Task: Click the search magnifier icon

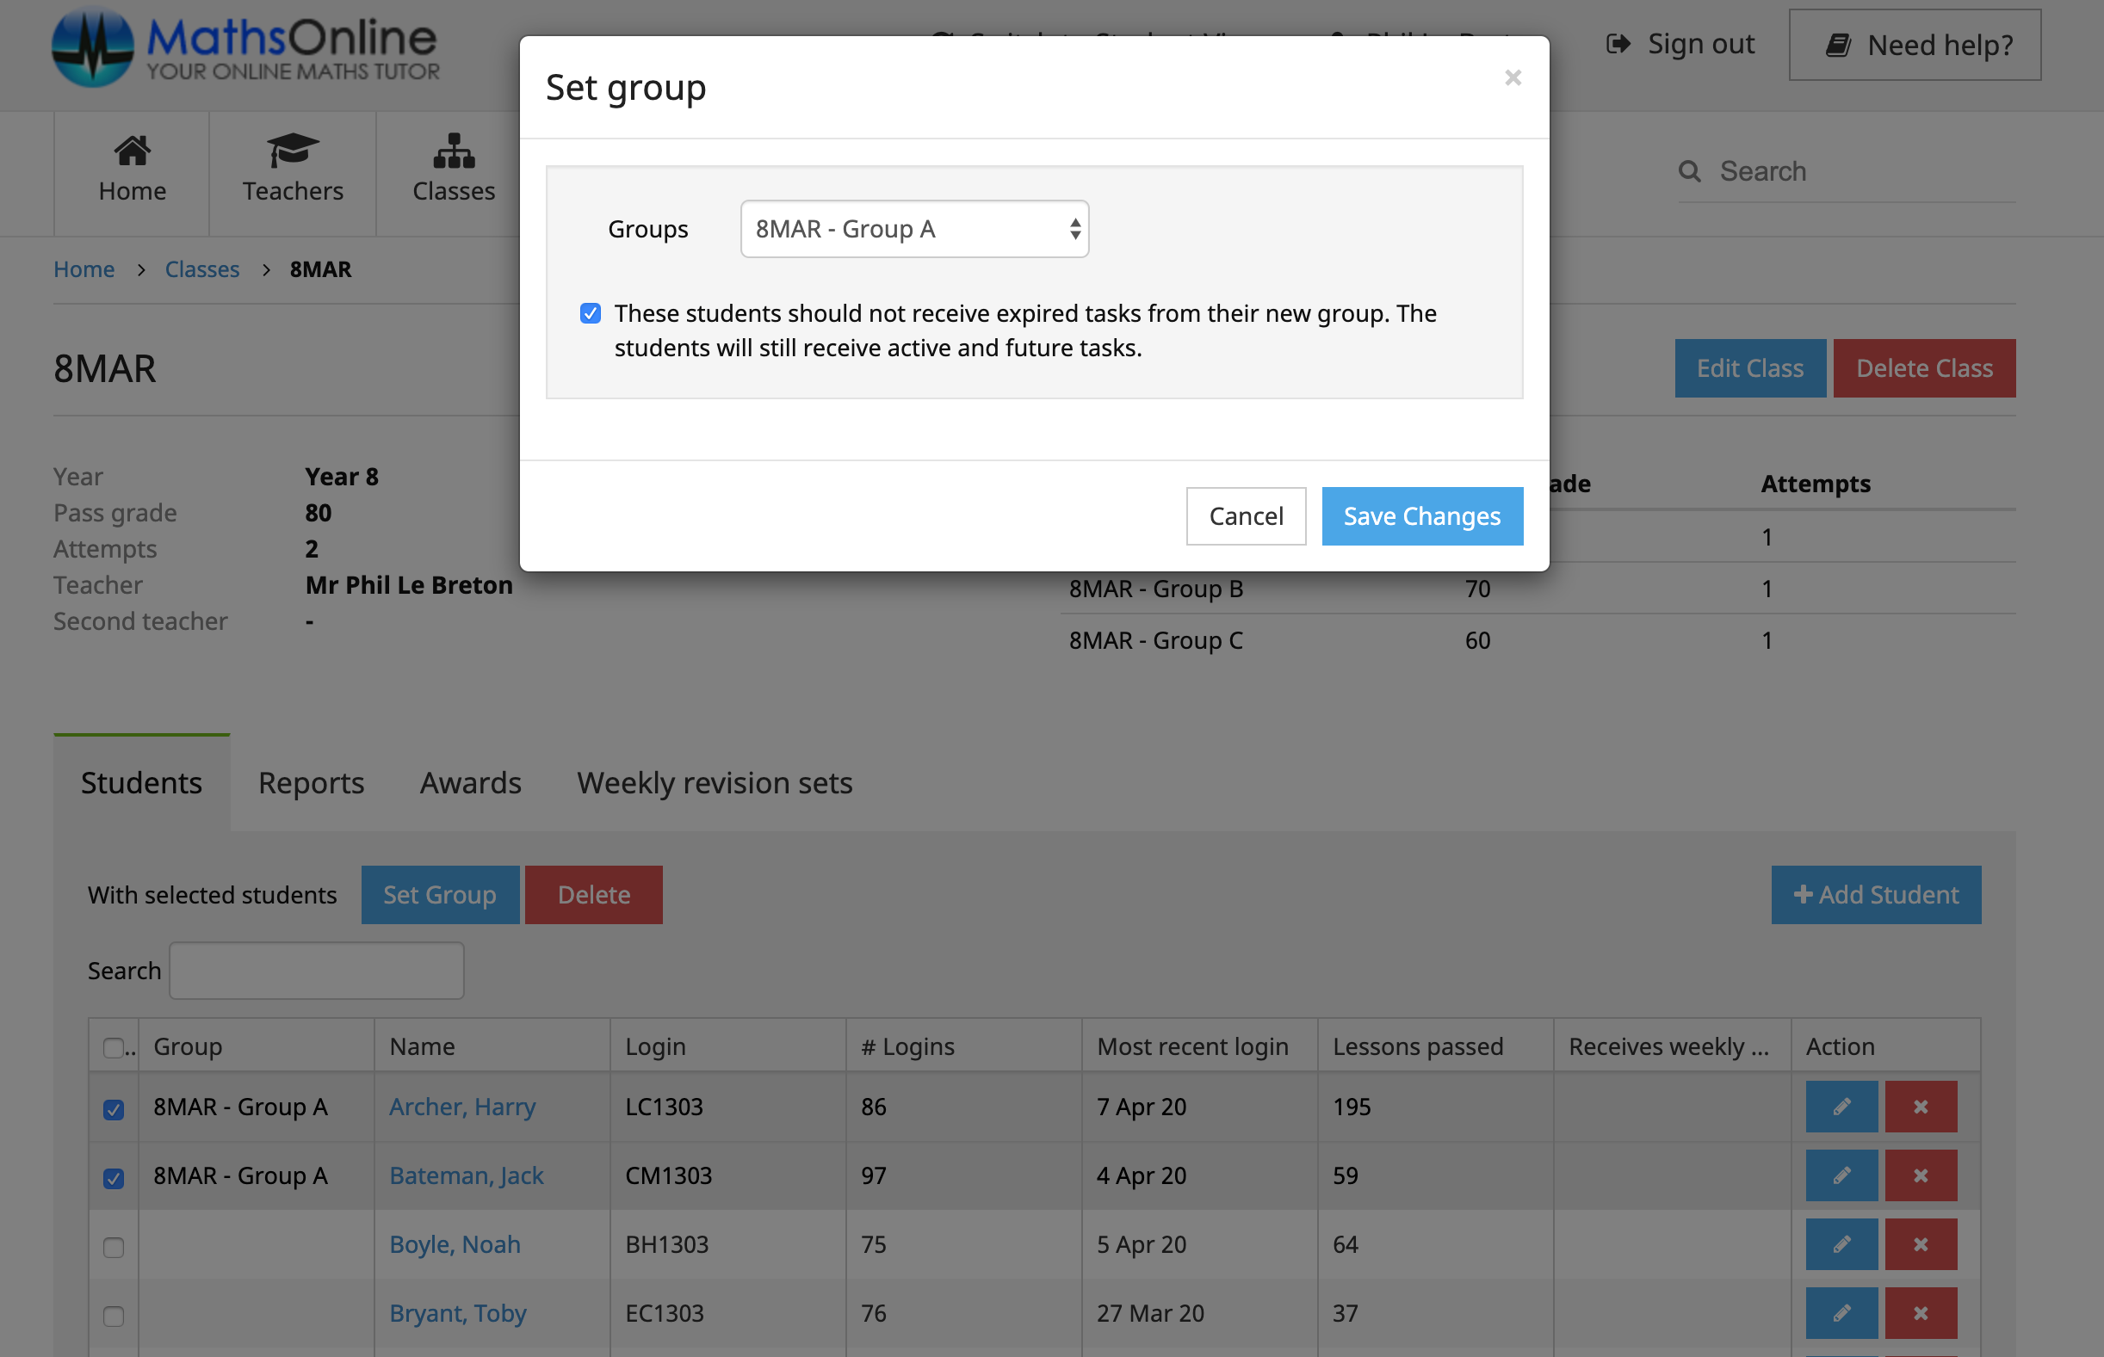Action: (x=1690, y=171)
